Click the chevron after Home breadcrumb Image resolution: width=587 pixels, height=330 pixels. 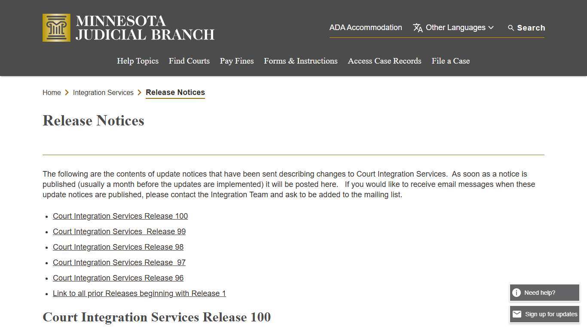click(67, 92)
